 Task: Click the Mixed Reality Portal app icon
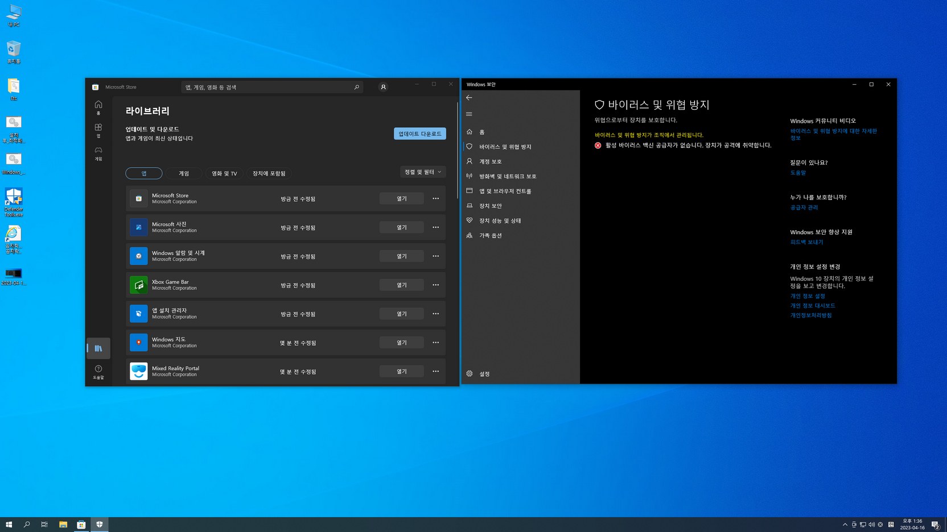(138, 371)
